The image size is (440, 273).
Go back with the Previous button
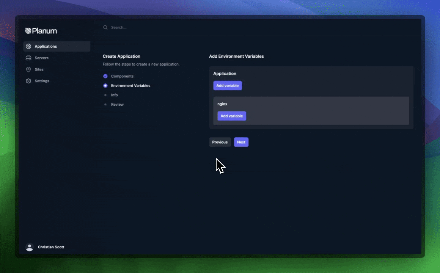coord(220,142)
